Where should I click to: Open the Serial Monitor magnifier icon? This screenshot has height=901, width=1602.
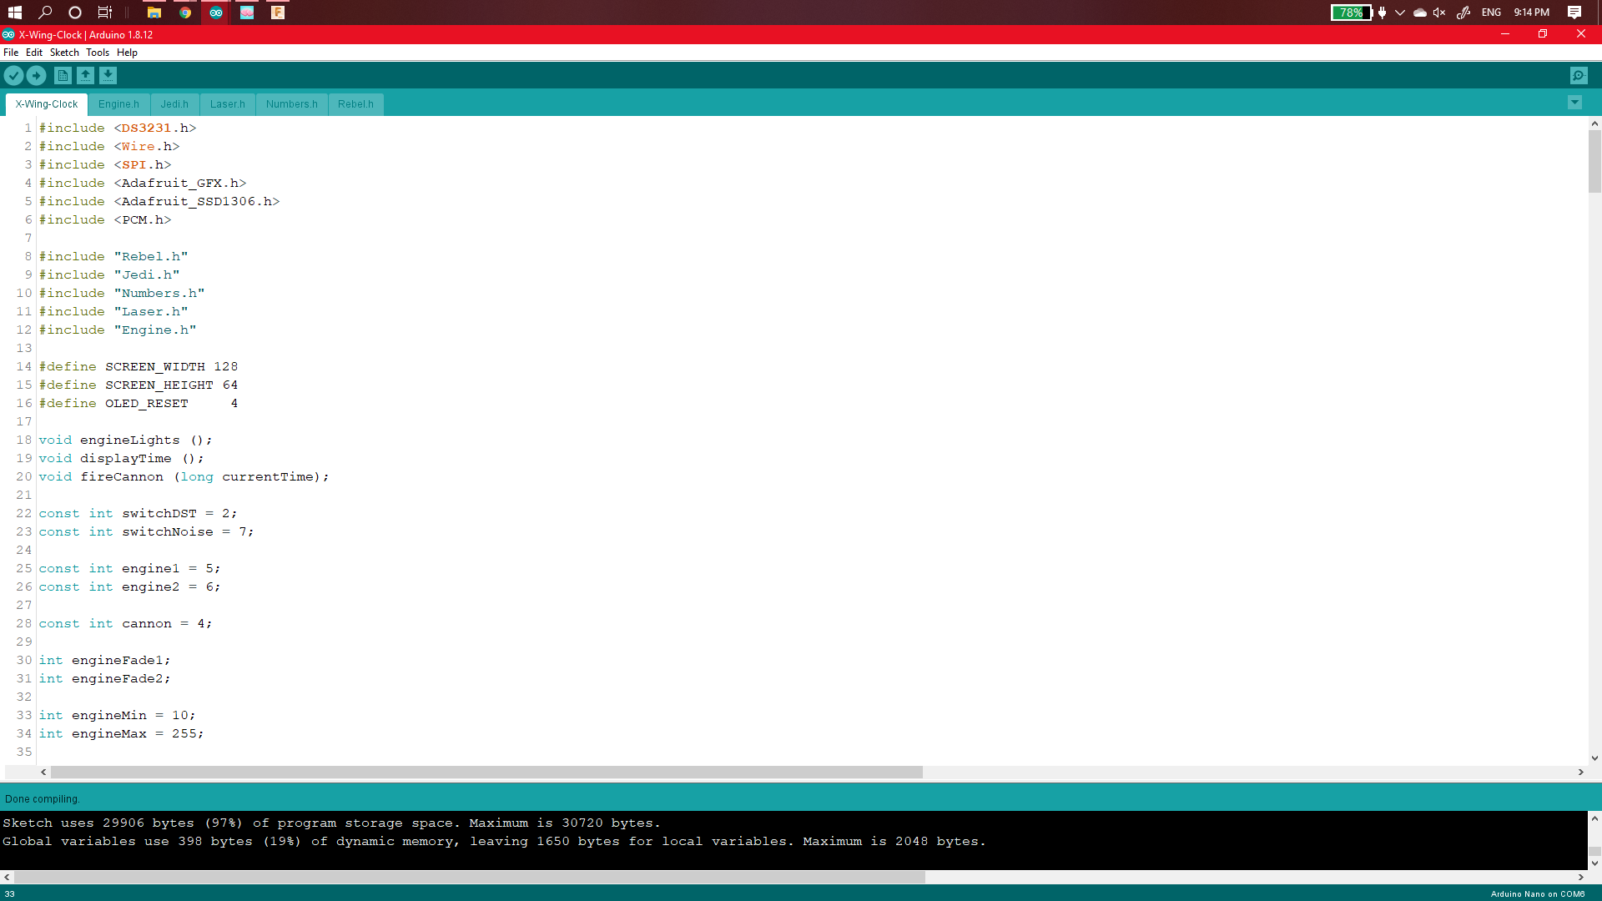point(1579,75)
